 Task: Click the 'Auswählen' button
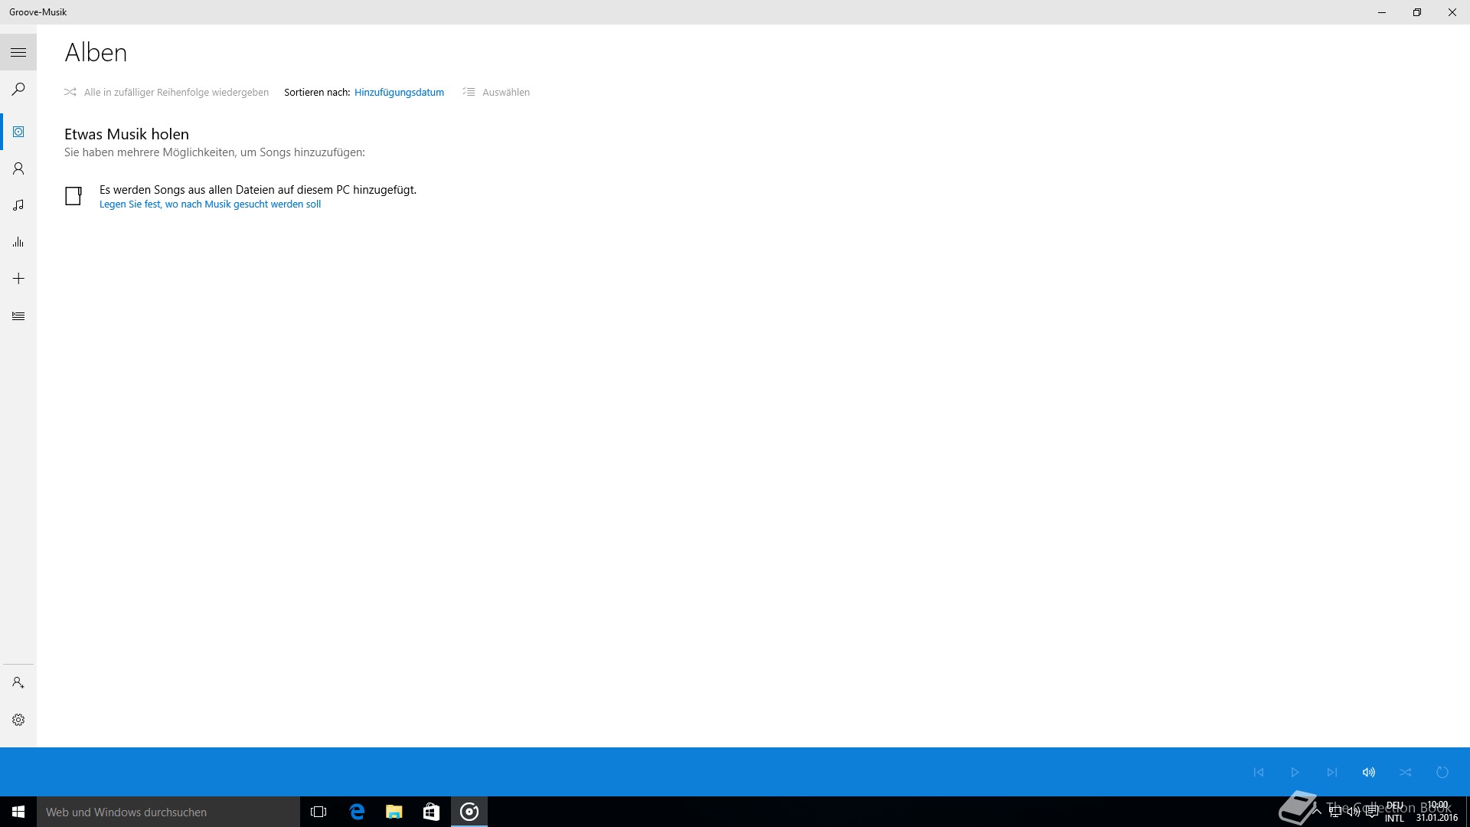point(505,92)
